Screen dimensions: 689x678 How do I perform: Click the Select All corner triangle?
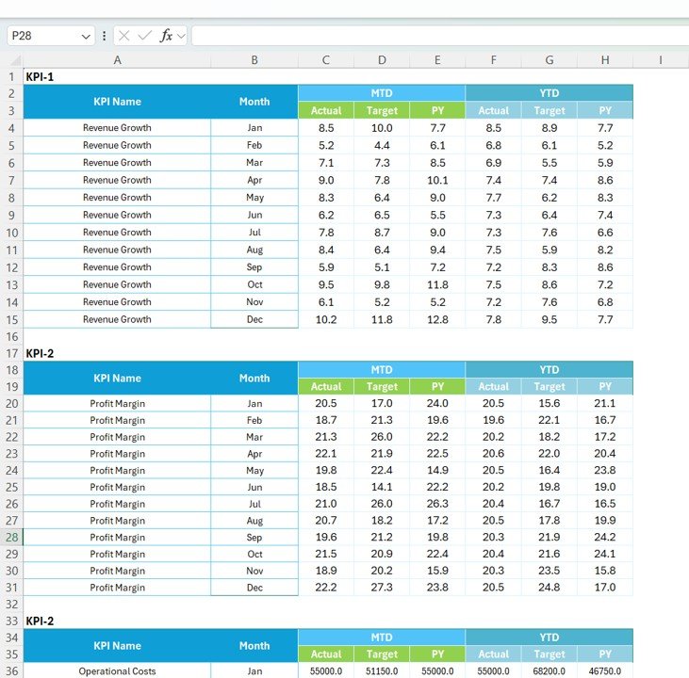coord(15,60)
